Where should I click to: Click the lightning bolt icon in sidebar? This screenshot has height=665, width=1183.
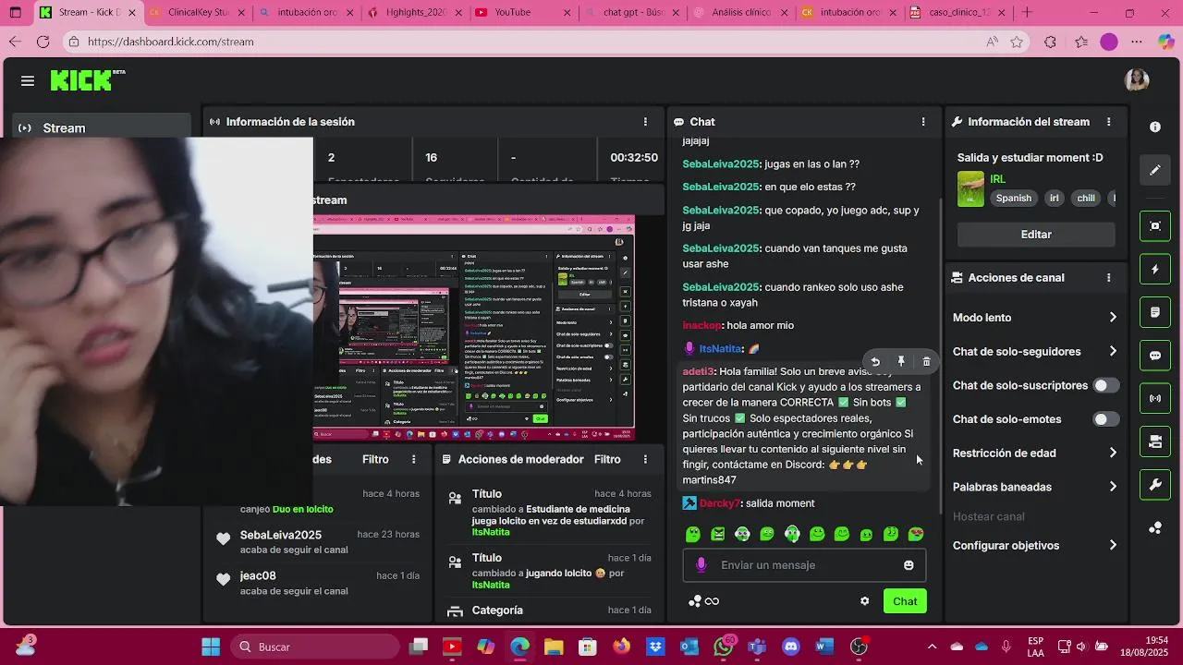click(1155, 270)
